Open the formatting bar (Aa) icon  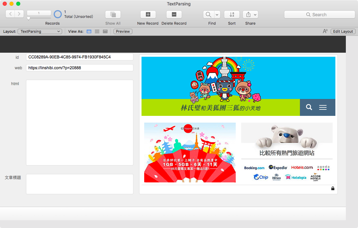point(325,31)
